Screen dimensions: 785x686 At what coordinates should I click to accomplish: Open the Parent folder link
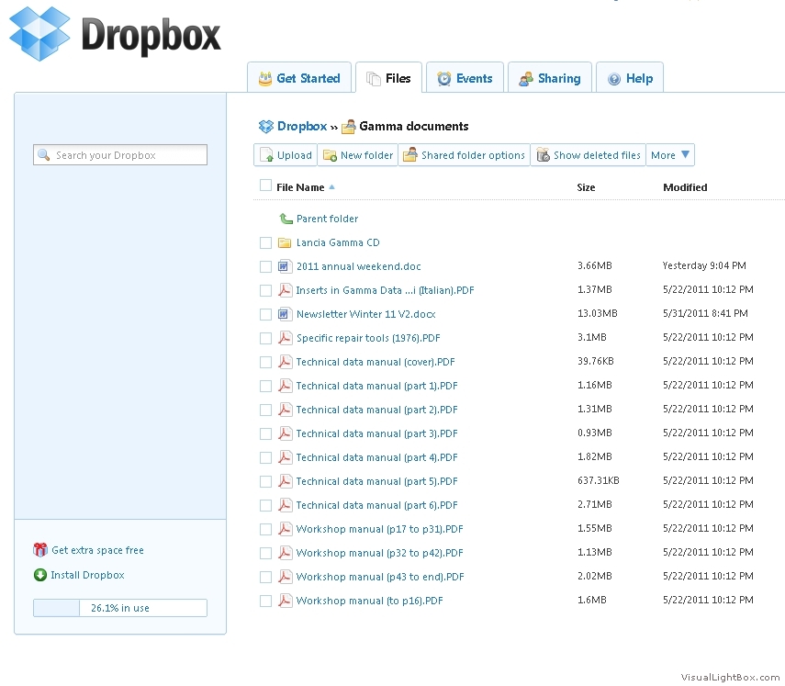point(328,219)
